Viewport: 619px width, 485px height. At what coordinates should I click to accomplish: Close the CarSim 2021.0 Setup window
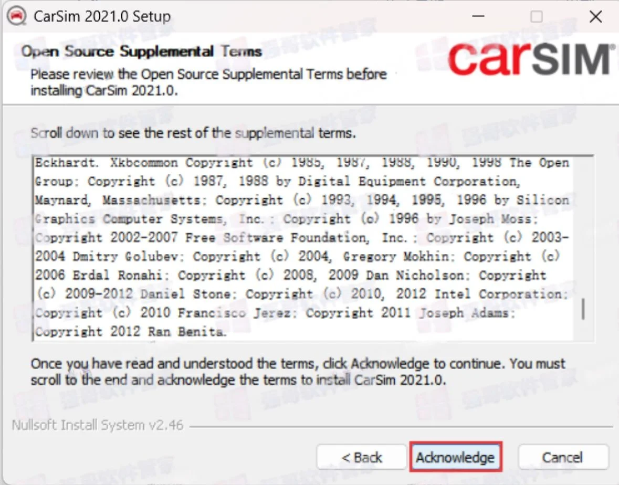coord(595,17)
